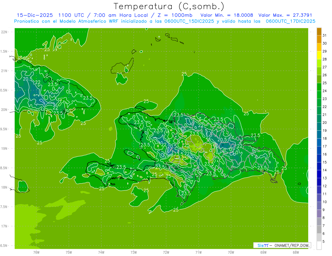Click the Sisπ ONAMET/REP.DOM. logo box

[x=282, y=245]
